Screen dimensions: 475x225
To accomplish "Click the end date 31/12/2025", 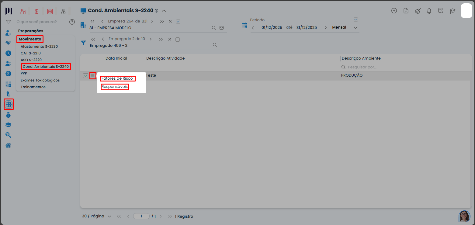I will coord(307,28).
